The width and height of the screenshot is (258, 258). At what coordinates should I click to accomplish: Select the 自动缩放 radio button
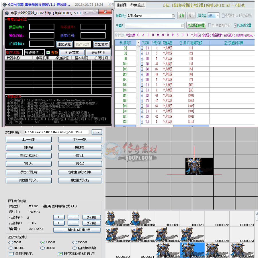75,248
